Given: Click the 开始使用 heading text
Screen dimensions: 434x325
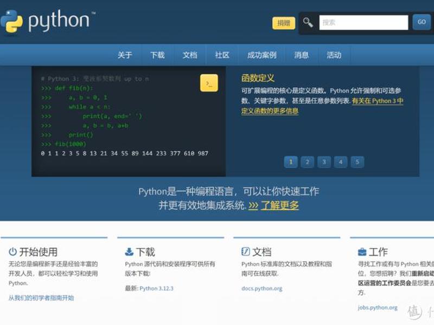Looking at the screenshot, I should (x=38, y=252).
